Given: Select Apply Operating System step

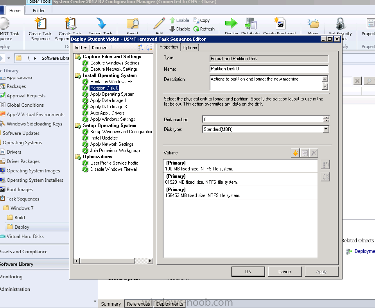Looking at the screenshot, I should pos(112,94).
